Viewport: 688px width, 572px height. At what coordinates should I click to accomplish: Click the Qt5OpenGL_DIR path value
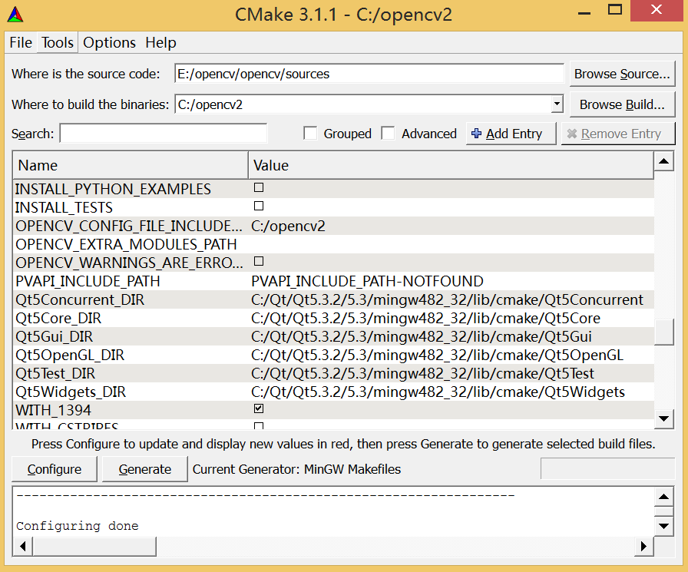click(437, 355)
